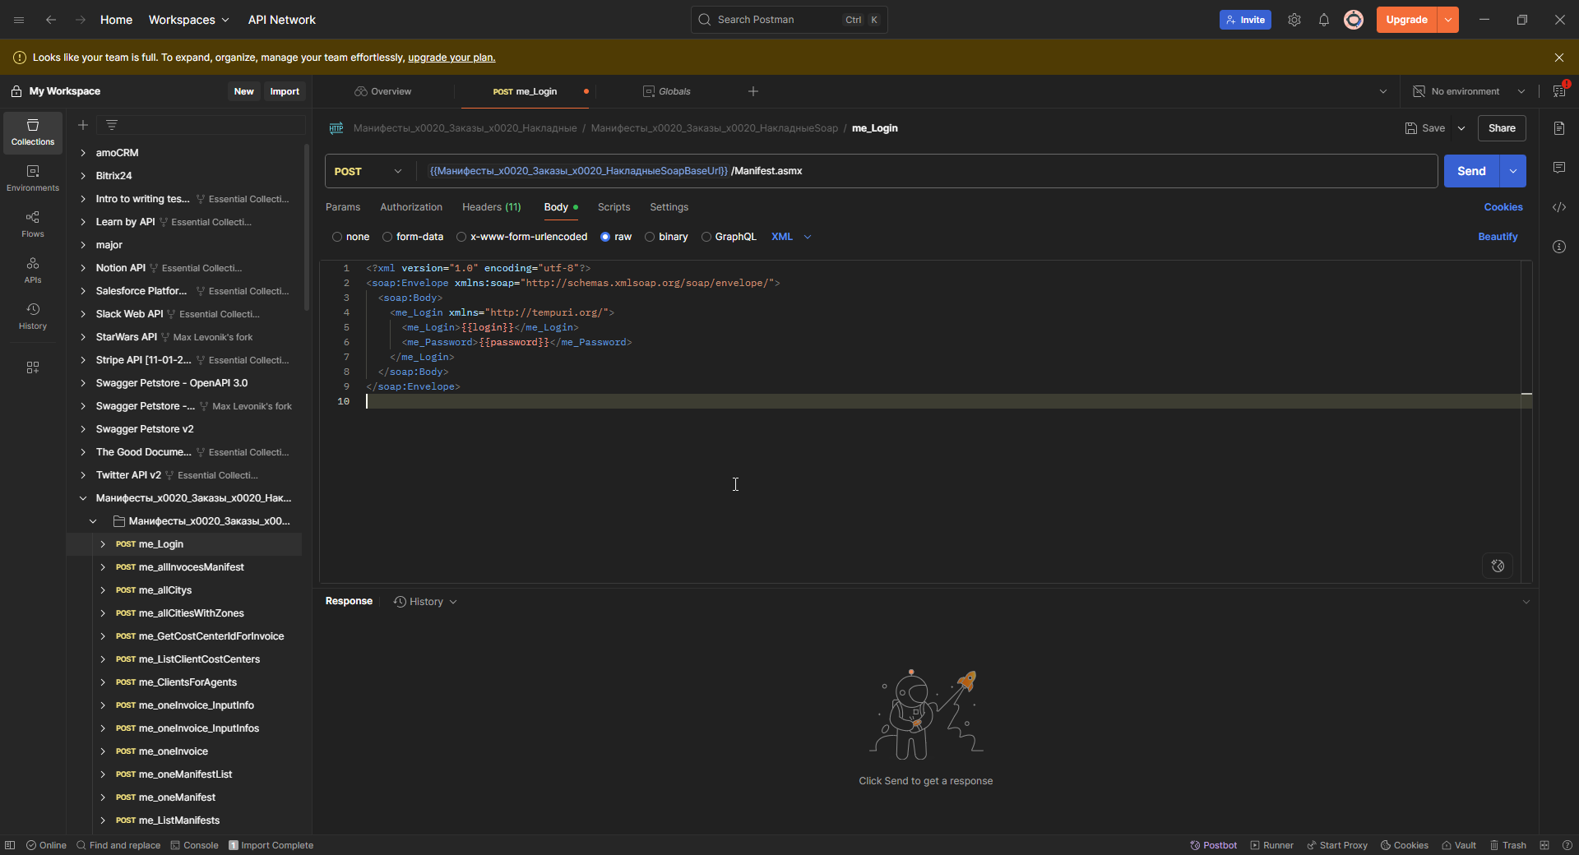1579x855 pixels.
Task: Open the two-pane layout icon in status bar
Action: click(x=1544, y=845)
